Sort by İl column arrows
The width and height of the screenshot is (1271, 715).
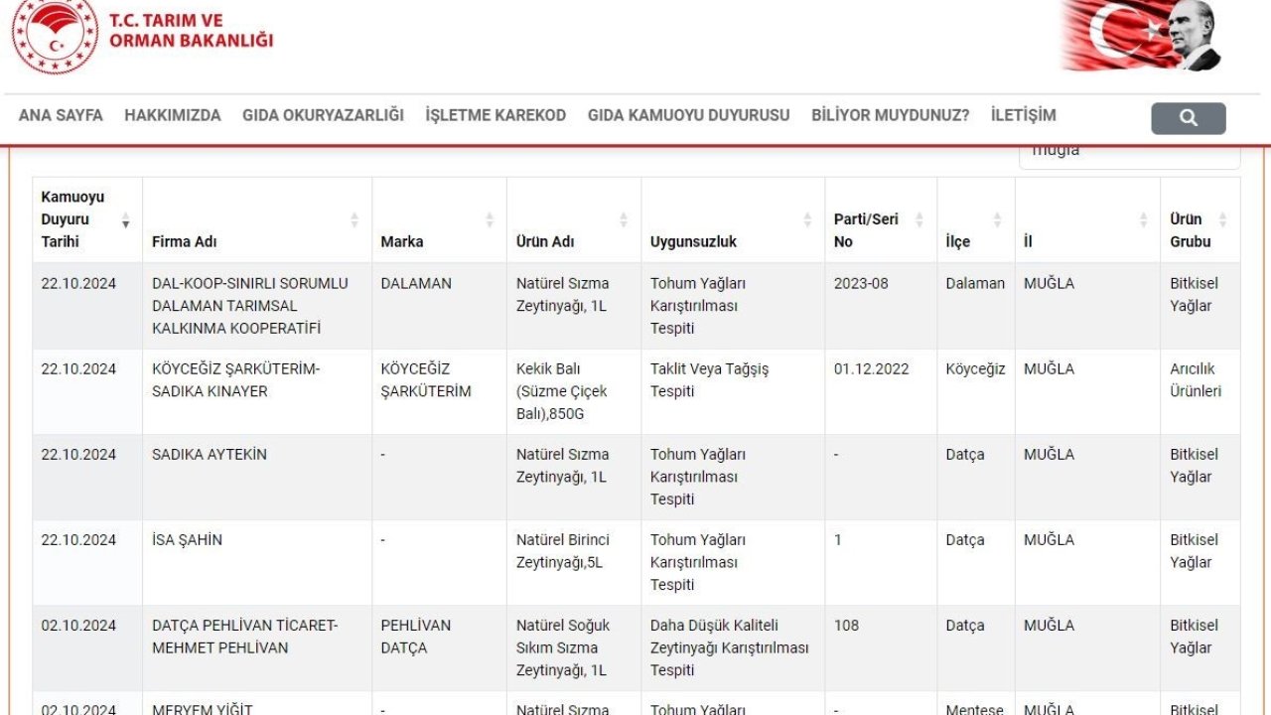[x=1143, y=219]
